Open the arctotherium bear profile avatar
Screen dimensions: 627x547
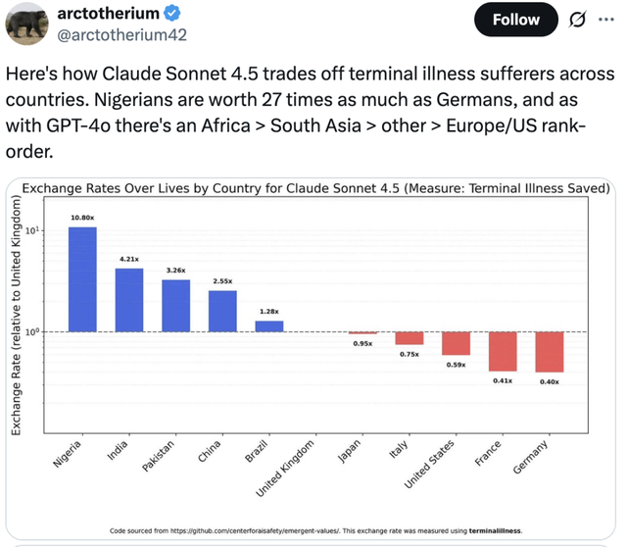tap(27, 22)
